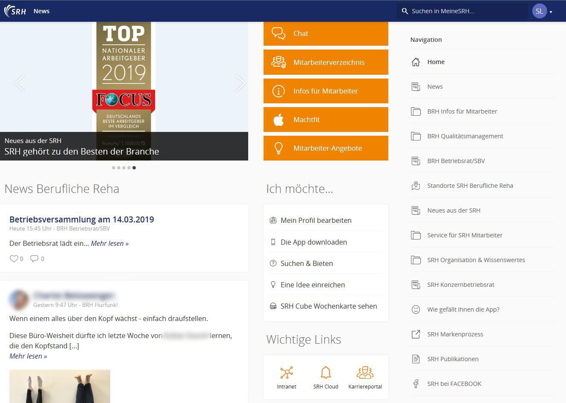This screenshot has height=403, width=566.
Task: Go to Home in Navigation
Action: tap(482, 62)
